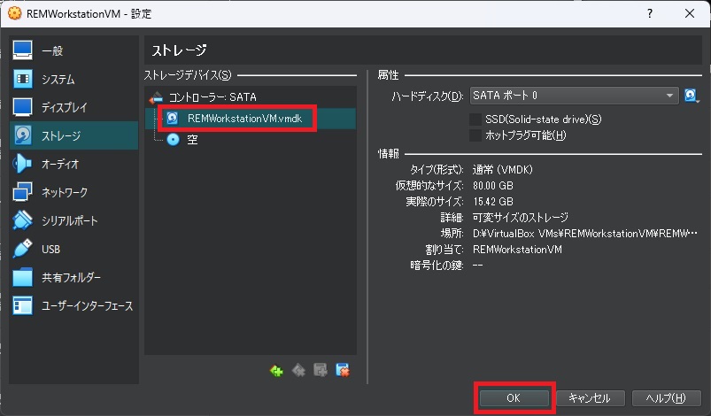Click the detail value 可変サイズのストレージ
The image size is (711, 416).
coord(520,218)
